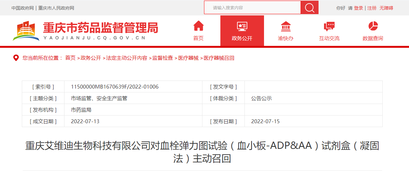Open the 重庆市人民政府网 link

point(56,8)
